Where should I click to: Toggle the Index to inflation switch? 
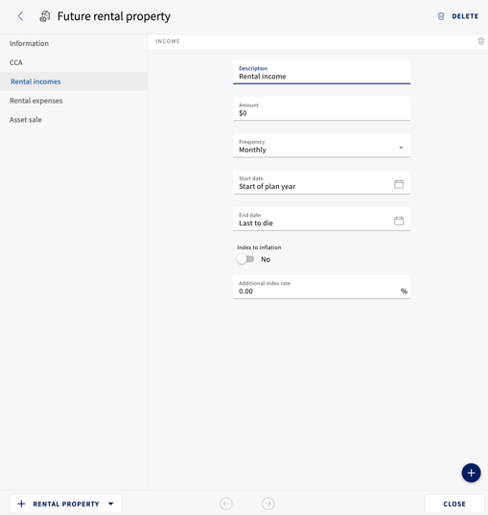pyautogui.click(x=245, y=259)
